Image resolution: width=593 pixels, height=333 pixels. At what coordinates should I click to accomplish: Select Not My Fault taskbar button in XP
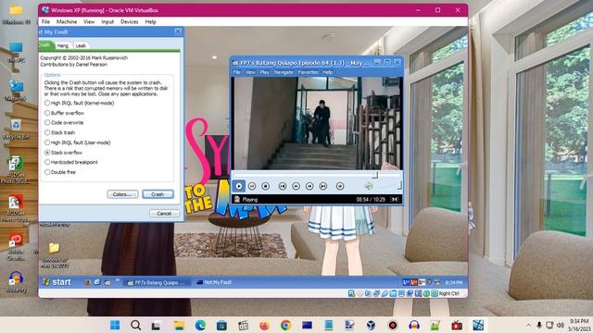point(215,282)
